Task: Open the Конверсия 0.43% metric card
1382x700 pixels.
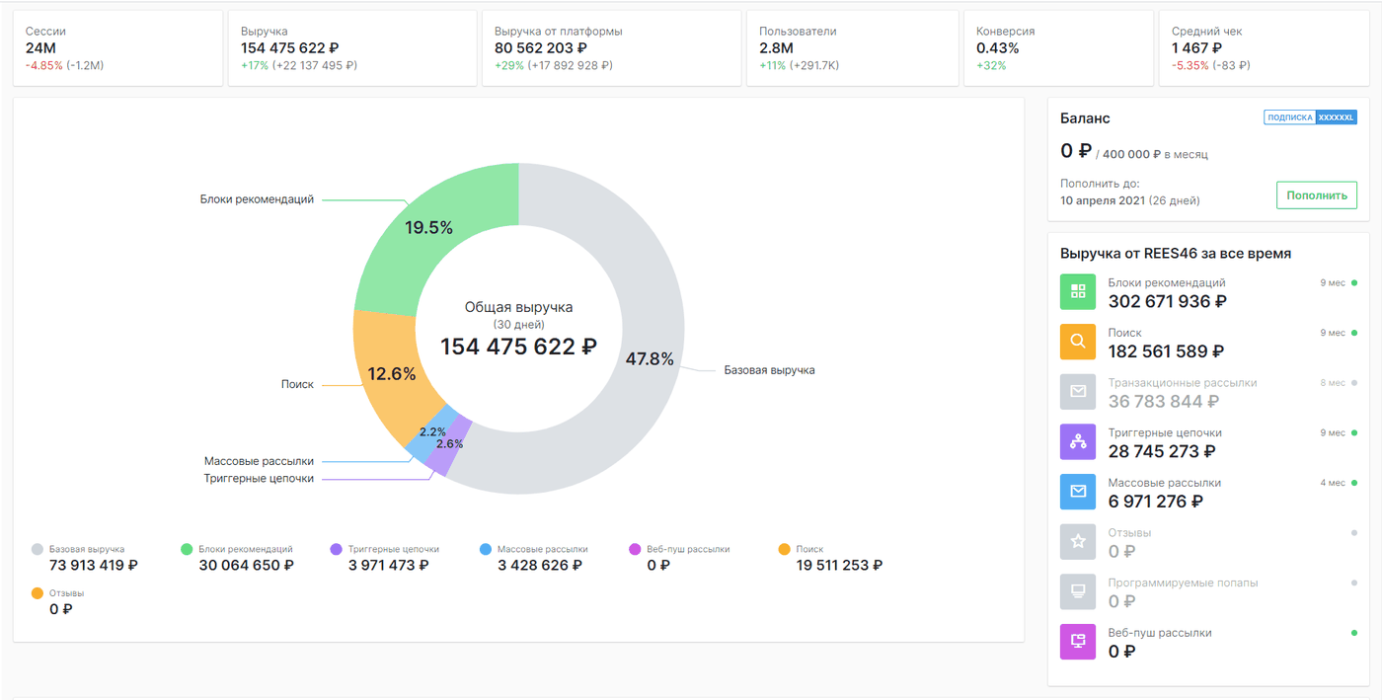Action: coord(1058,48)
